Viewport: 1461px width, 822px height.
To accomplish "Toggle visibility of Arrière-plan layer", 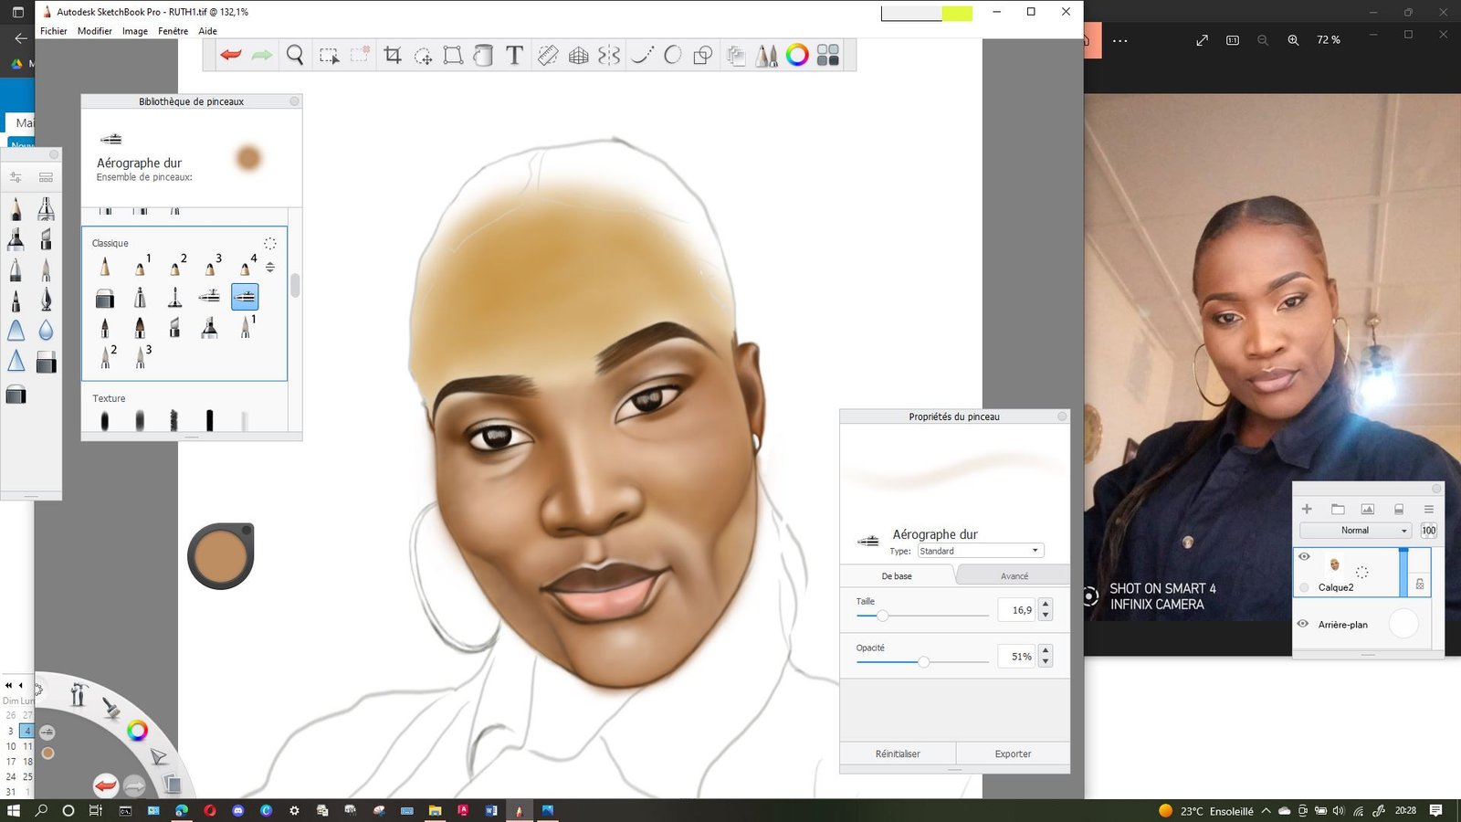I will (1303, 624).
